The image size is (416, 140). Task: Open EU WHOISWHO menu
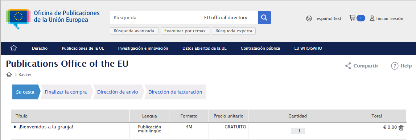[308, 48]
